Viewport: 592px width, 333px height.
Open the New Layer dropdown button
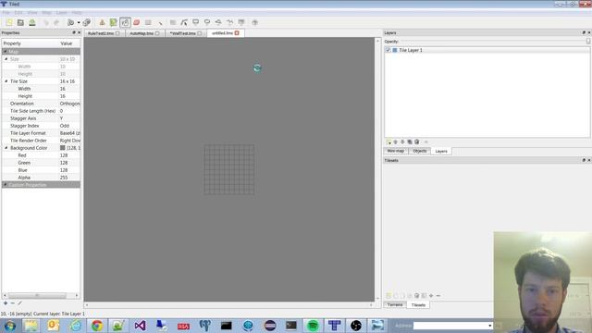(x=388, y=142)
